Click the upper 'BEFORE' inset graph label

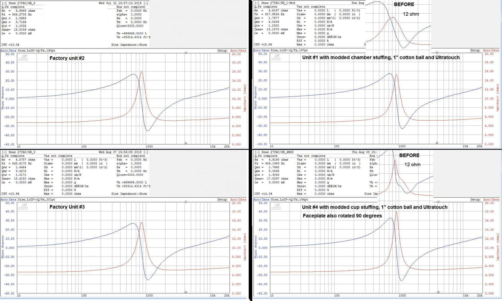point(404,5)
